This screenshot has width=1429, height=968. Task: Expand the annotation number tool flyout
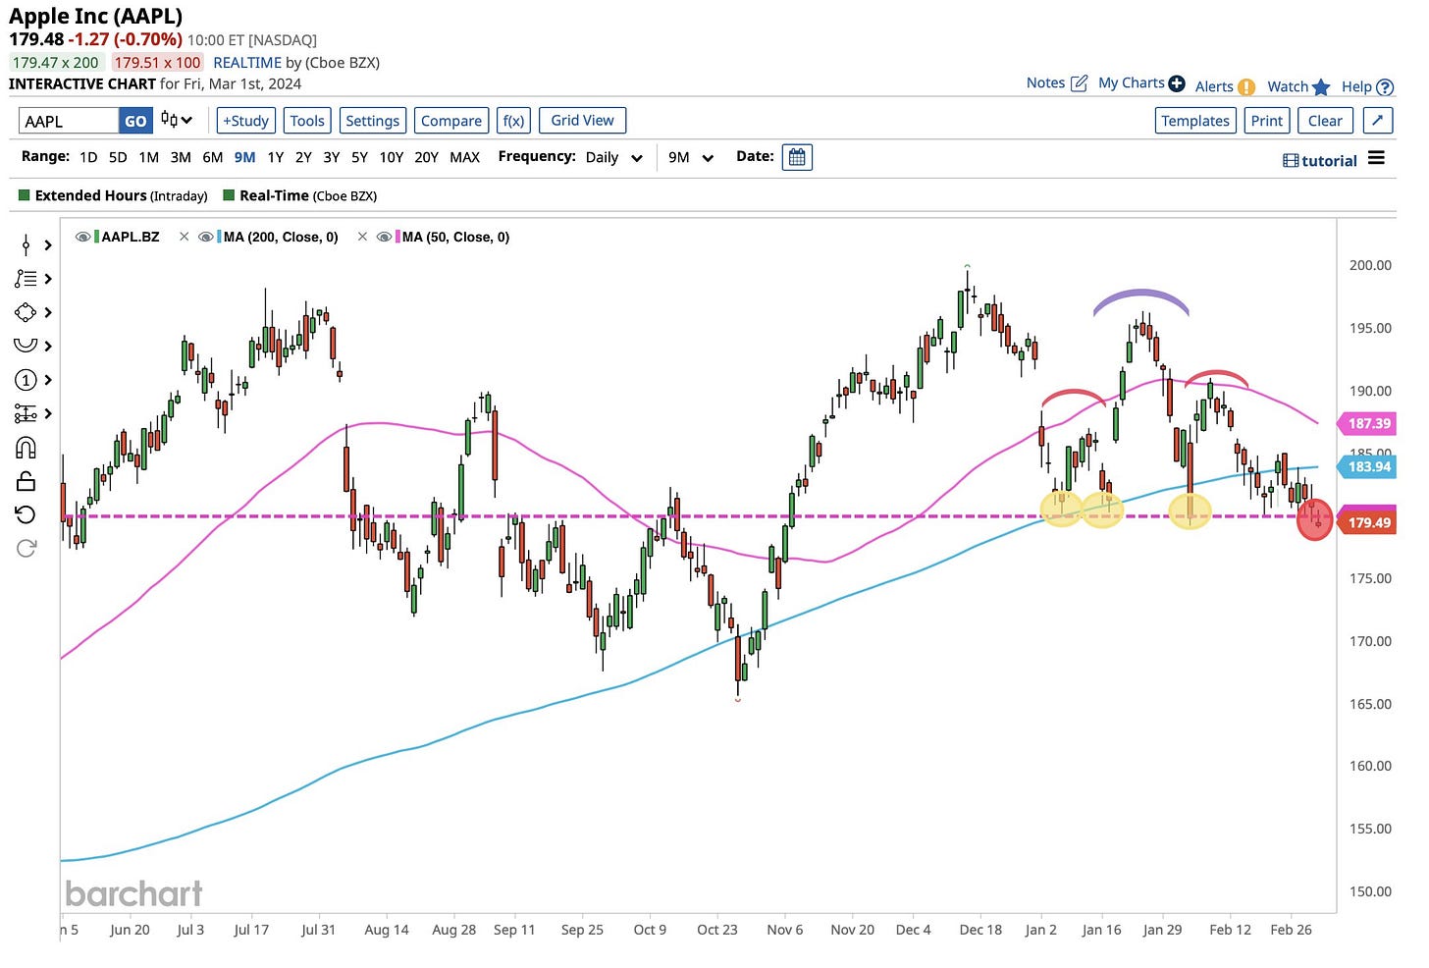tap(48, 380)
